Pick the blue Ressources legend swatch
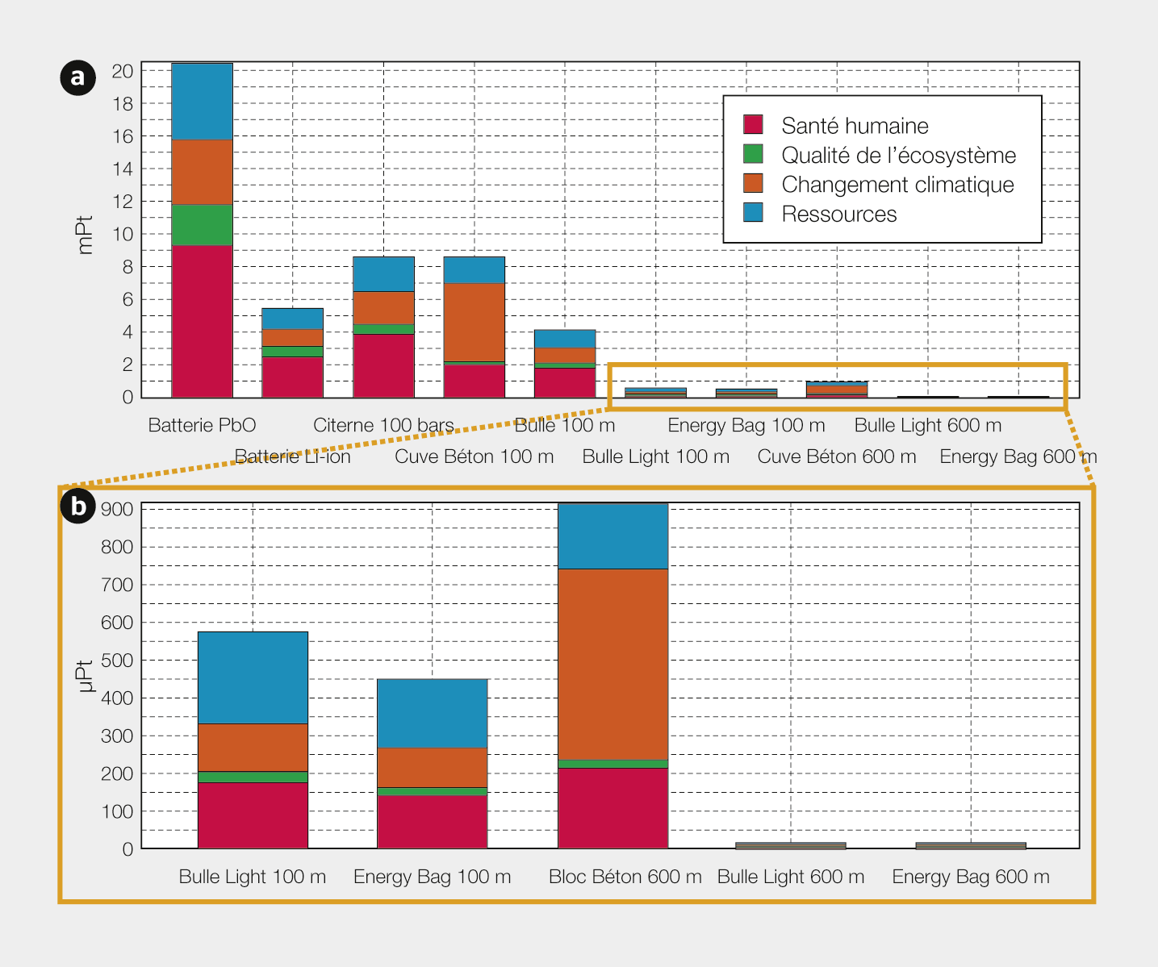 point(753,213)
